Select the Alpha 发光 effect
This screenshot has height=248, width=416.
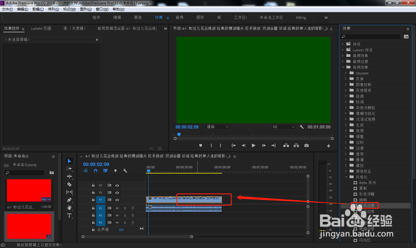367,183
